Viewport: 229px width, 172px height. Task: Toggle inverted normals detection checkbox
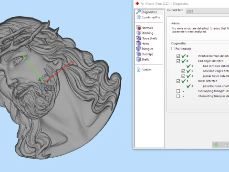tap(178, 56)
